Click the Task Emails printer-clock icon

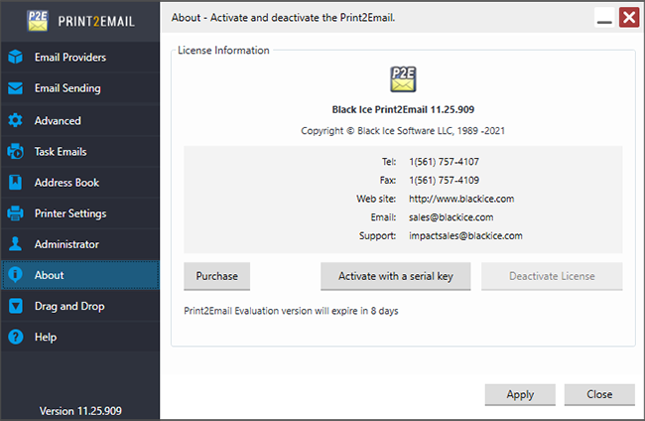[x=15, y=152]
